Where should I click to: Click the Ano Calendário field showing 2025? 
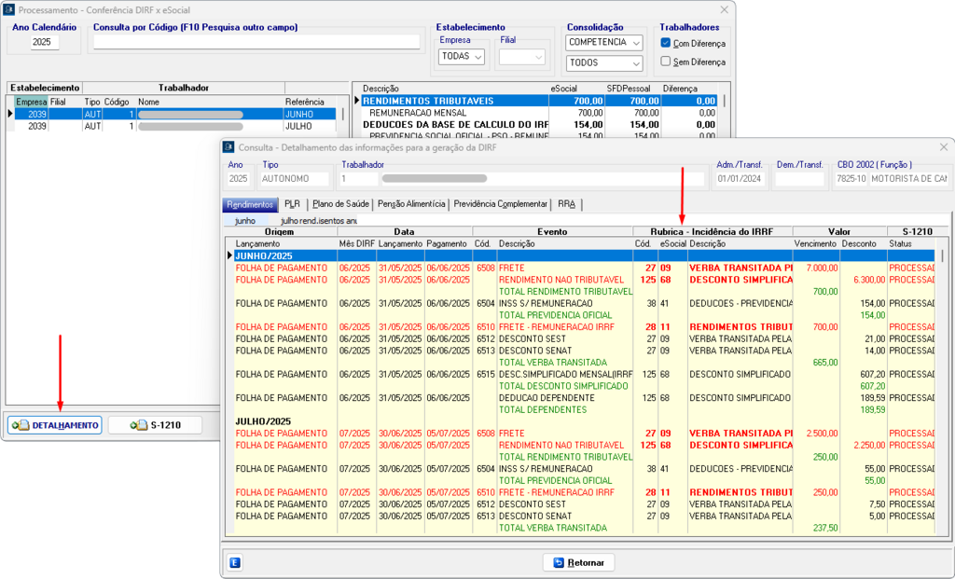(43, 42)
